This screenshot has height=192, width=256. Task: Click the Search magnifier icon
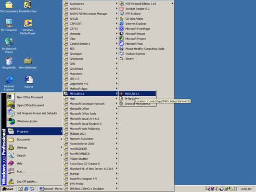coord(11,156)
